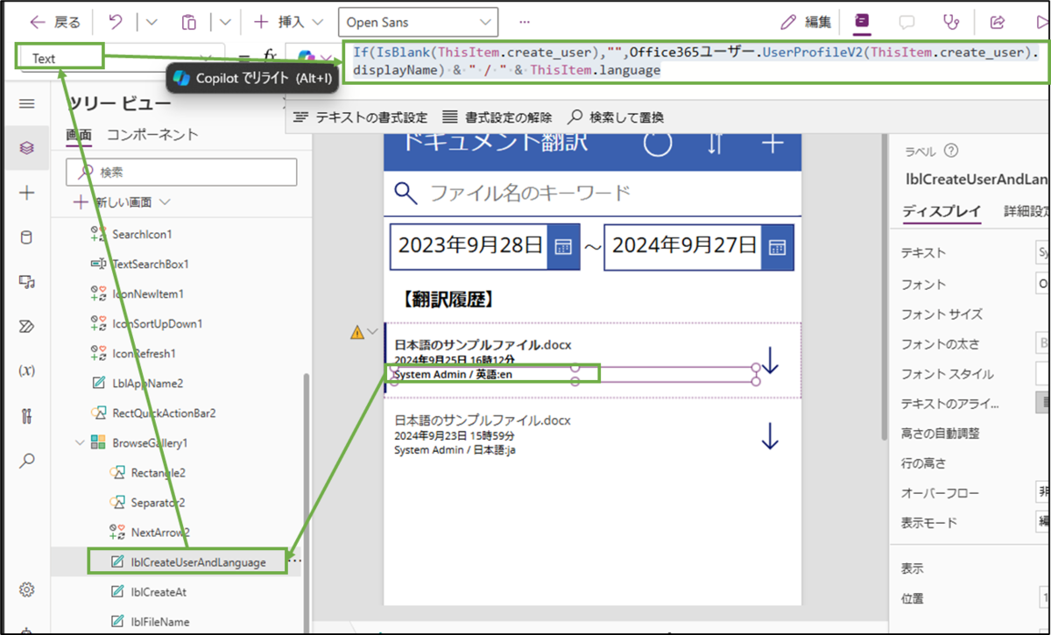Image resolution: width=1051 pixels, height=635 pixels.
Task: Click the paste clipboard icon
Action: point(189,22)
